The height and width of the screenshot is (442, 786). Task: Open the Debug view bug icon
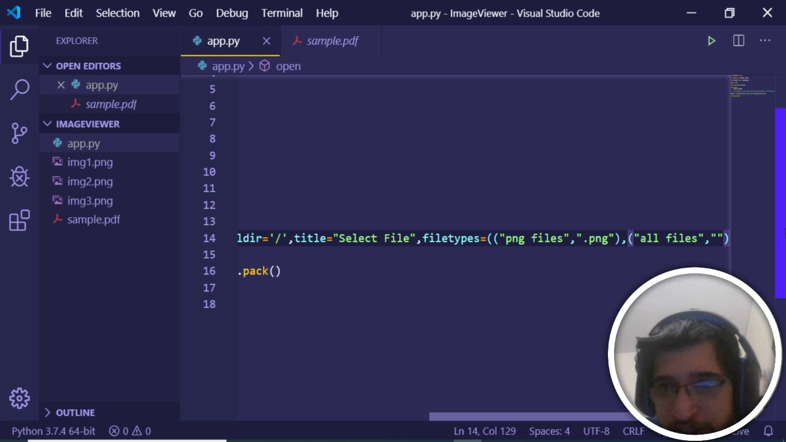[20, 177]
